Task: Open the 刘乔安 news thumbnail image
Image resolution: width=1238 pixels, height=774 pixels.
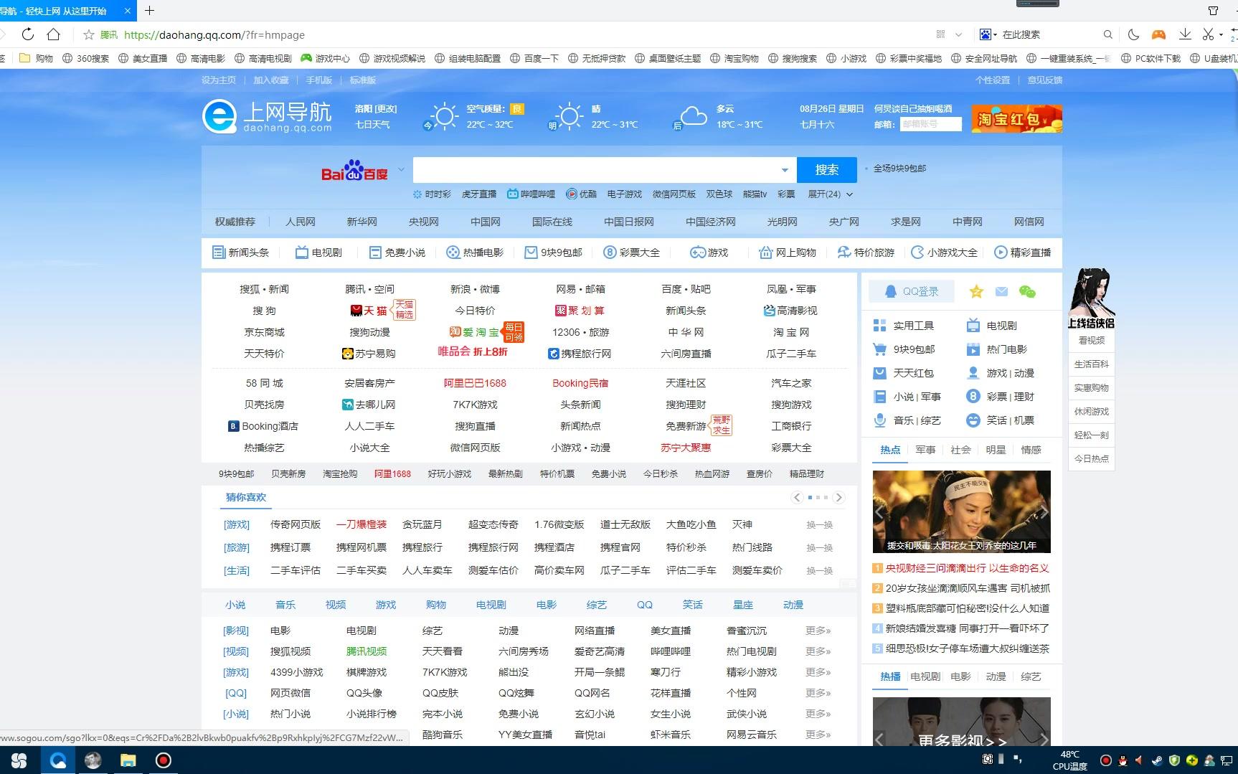Action: coord(962,511)
